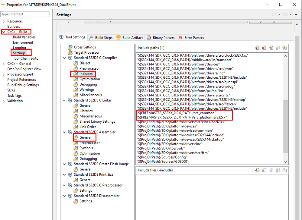Switch to Error Parsers tab
The image size is (302, 220).
191,38
